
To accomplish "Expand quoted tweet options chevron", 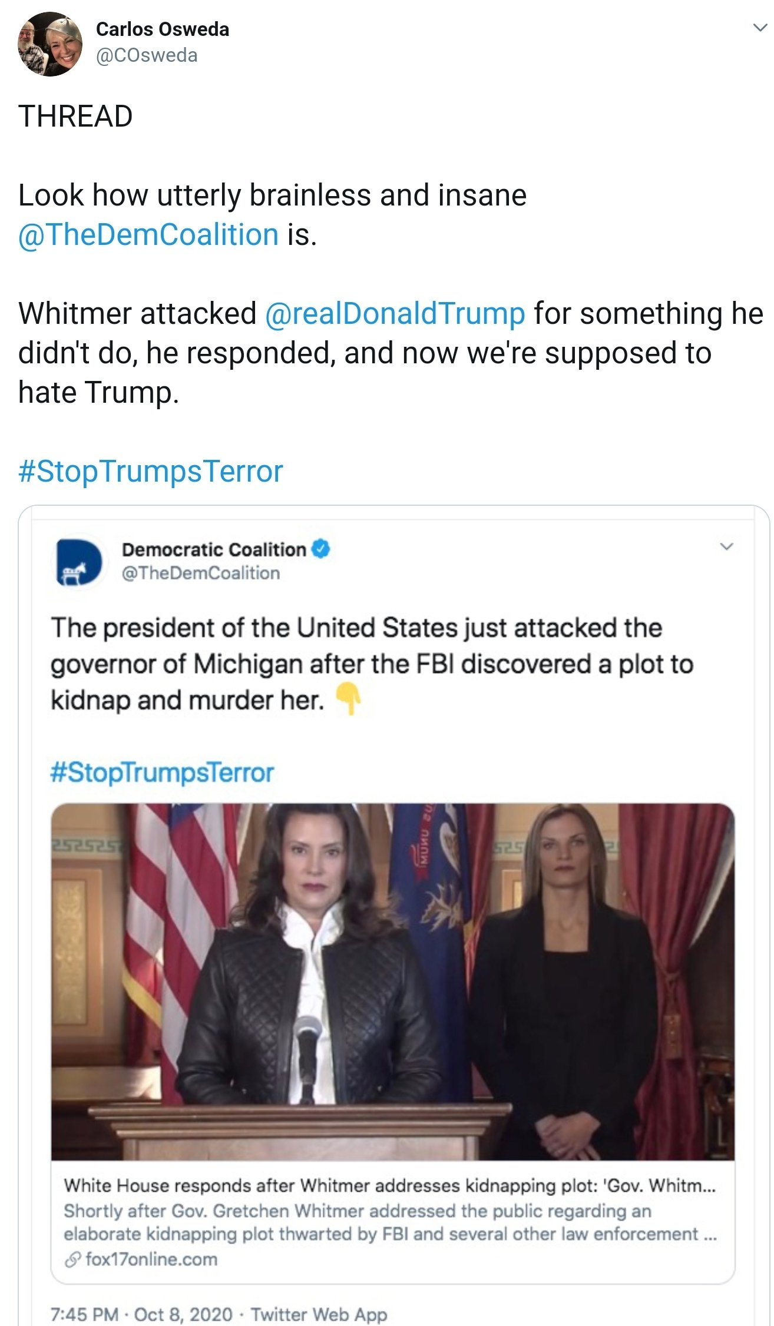I will (727, 546).
